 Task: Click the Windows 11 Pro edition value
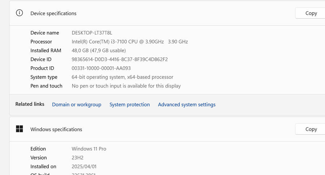point(89,149)
